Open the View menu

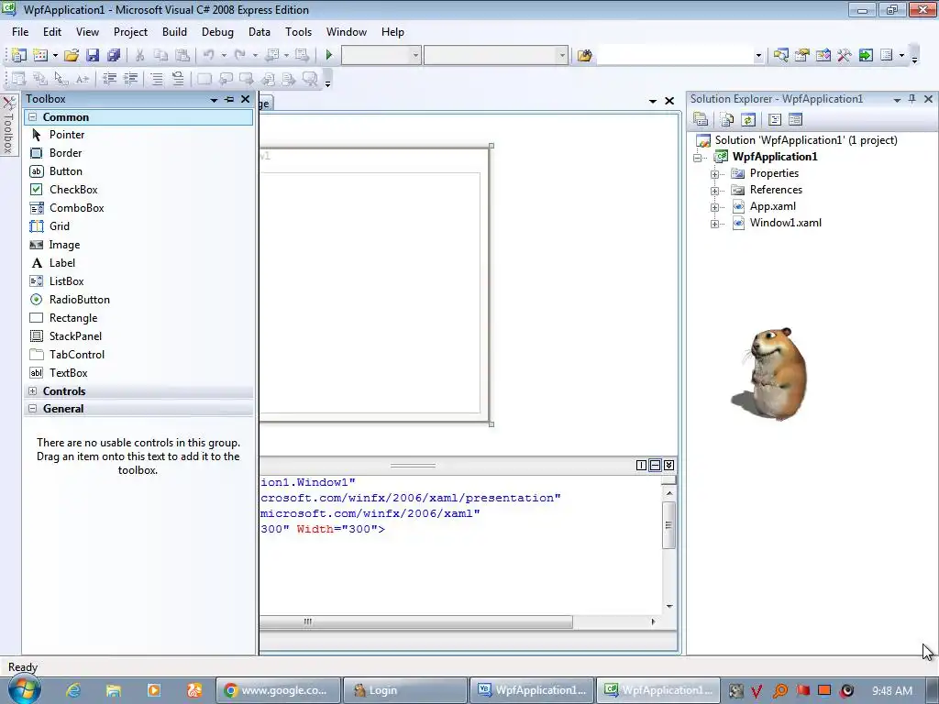click(x=87, y=32)
